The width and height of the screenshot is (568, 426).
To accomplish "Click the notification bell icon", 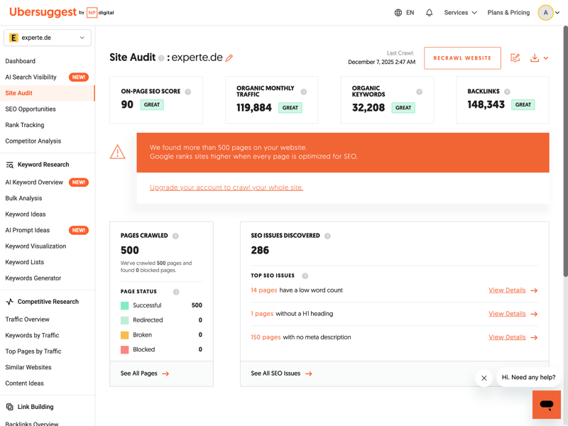I will click(429, 13).
